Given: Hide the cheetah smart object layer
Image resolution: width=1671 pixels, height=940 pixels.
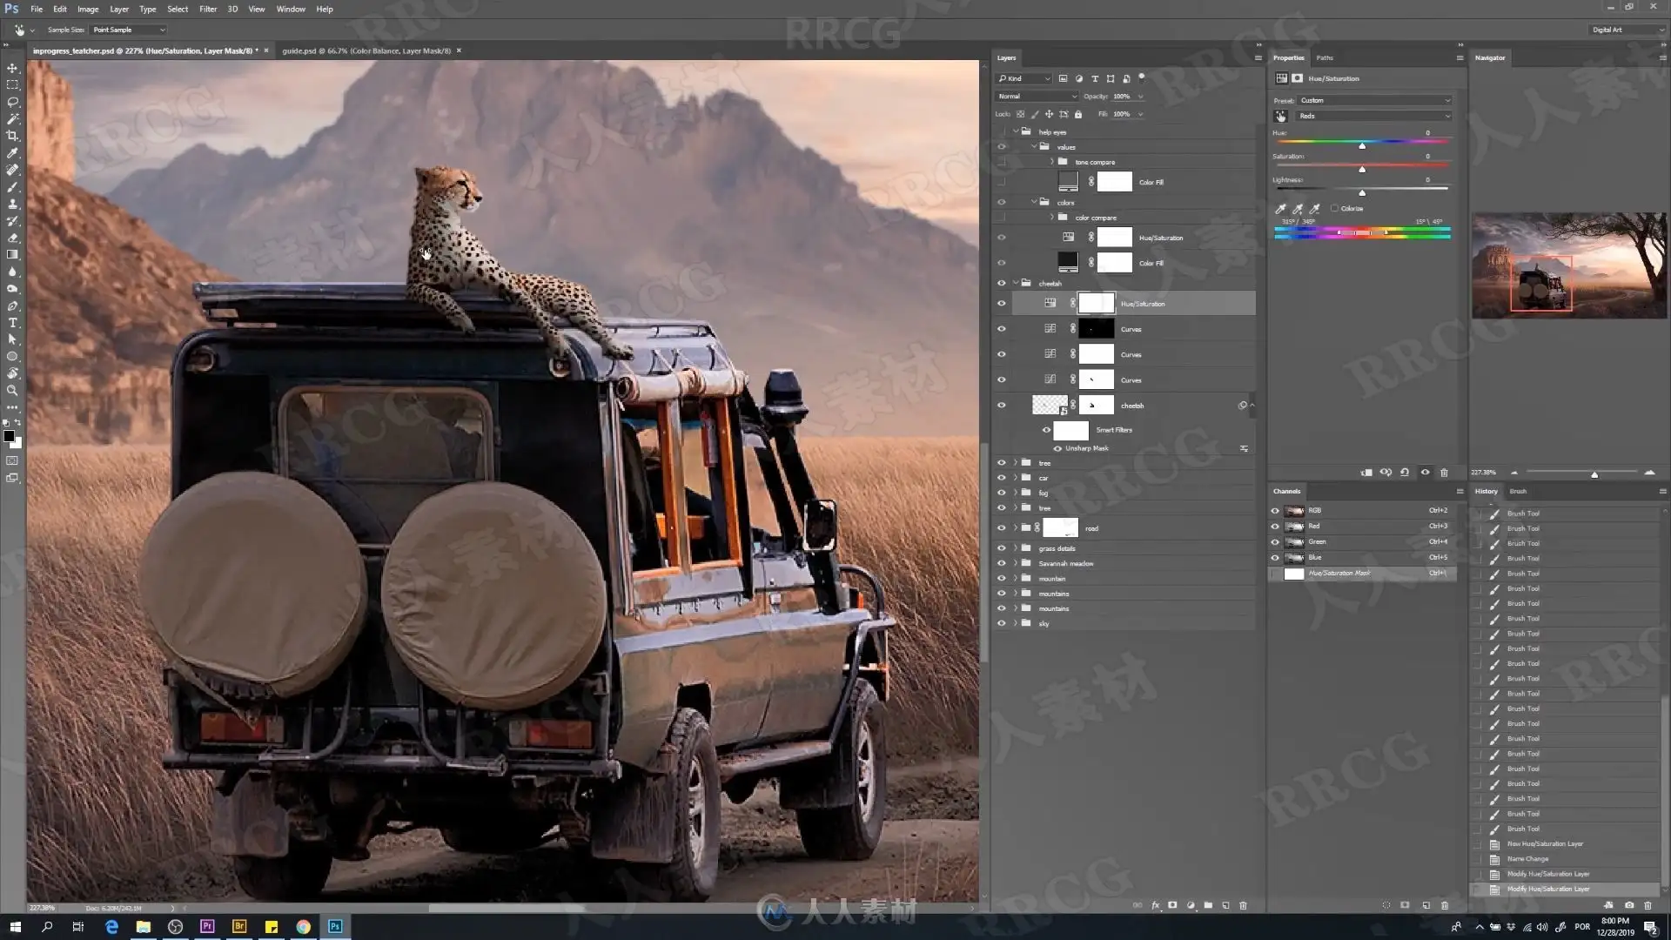Looking at the screenshot, I should 1001,406.
